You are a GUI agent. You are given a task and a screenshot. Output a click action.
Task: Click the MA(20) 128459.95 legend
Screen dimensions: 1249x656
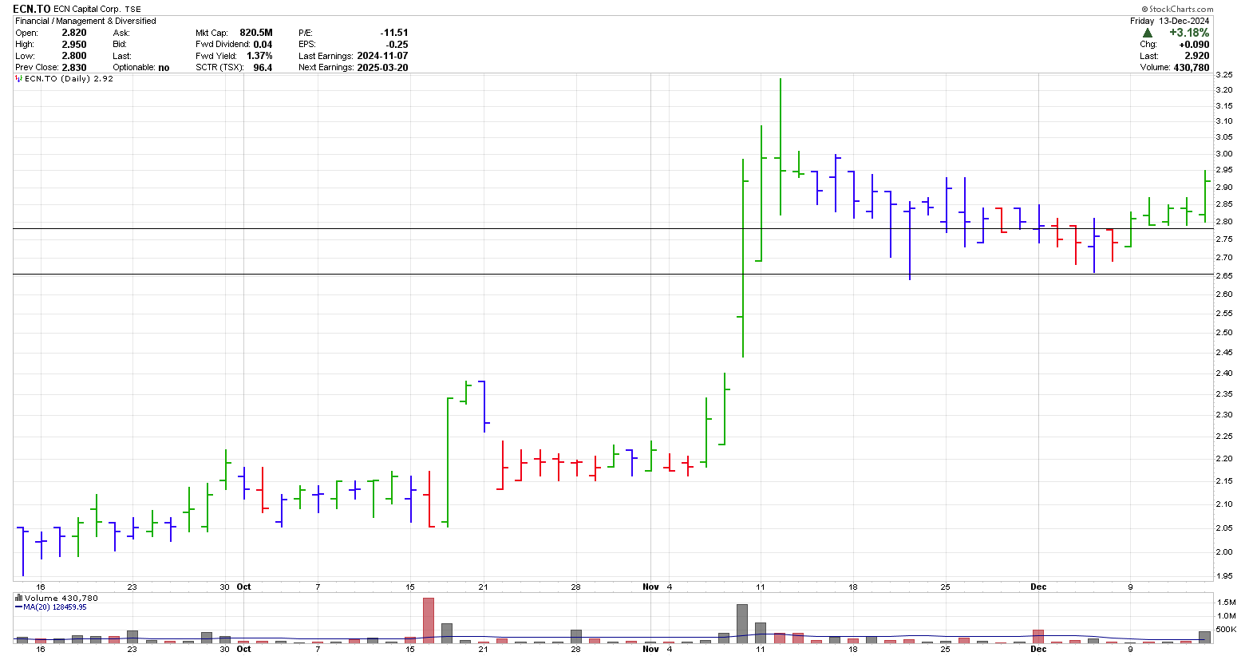tap(51, 607)
